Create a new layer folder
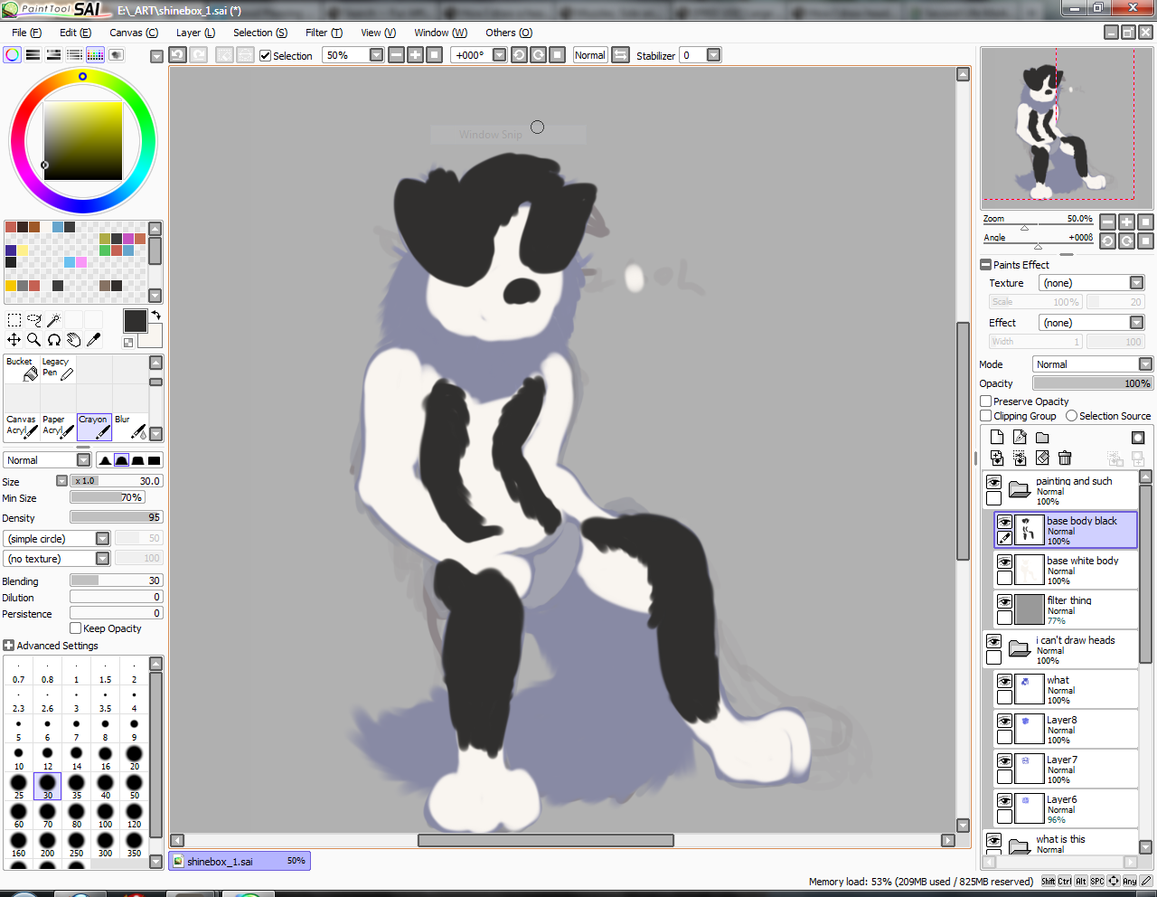Image resolution: width=1157 pixels, height=897 pixels. pyautogui.click(x=1042, y=438)
